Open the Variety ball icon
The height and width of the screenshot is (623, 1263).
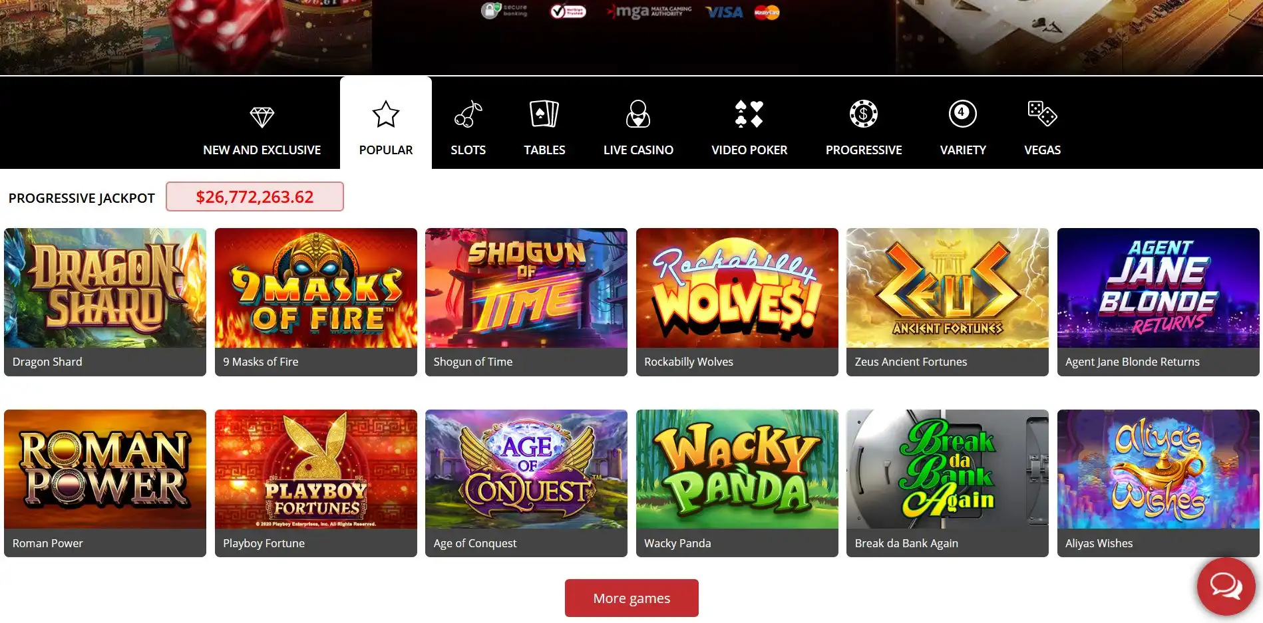[963, 114]
